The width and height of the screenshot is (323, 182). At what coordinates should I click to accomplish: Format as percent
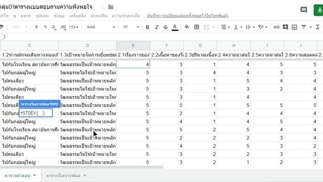click(x=45, y=27)
